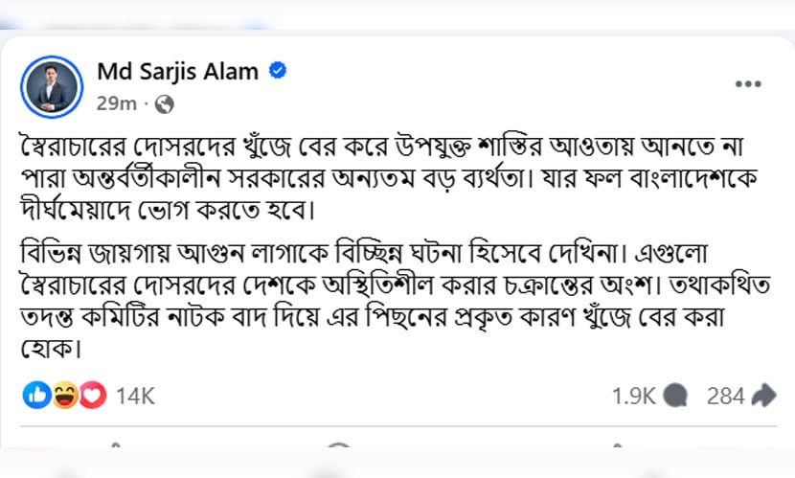View the 284 shares count
The image size is (795, 478).
[725, 395]
